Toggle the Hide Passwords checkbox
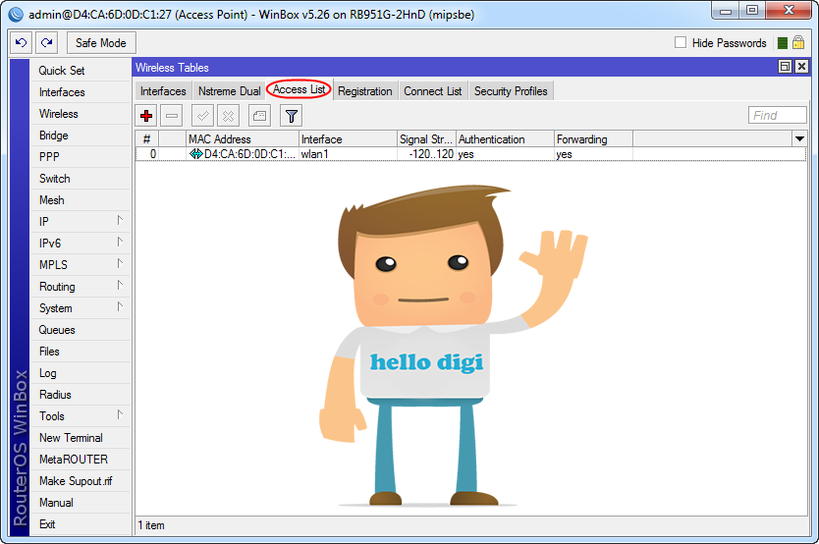819x544 pixels. [681, 42]
